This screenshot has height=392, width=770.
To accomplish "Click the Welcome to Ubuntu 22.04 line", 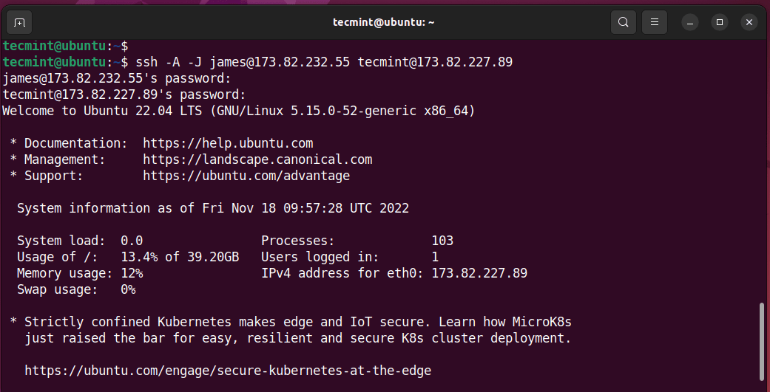I will [238, 111].
